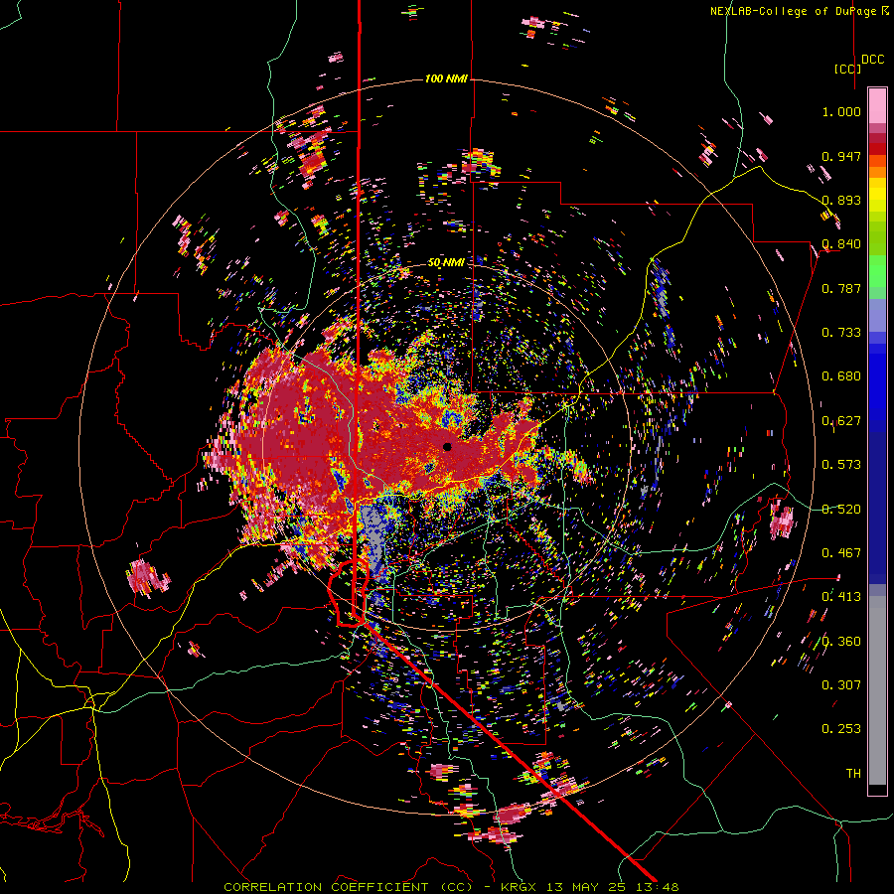Click the TH legend label
The width and height of the screenshot is (894, 894).
(853, 774)
